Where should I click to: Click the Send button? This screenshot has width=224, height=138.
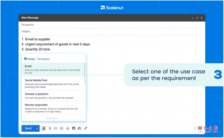pos(28,128)
